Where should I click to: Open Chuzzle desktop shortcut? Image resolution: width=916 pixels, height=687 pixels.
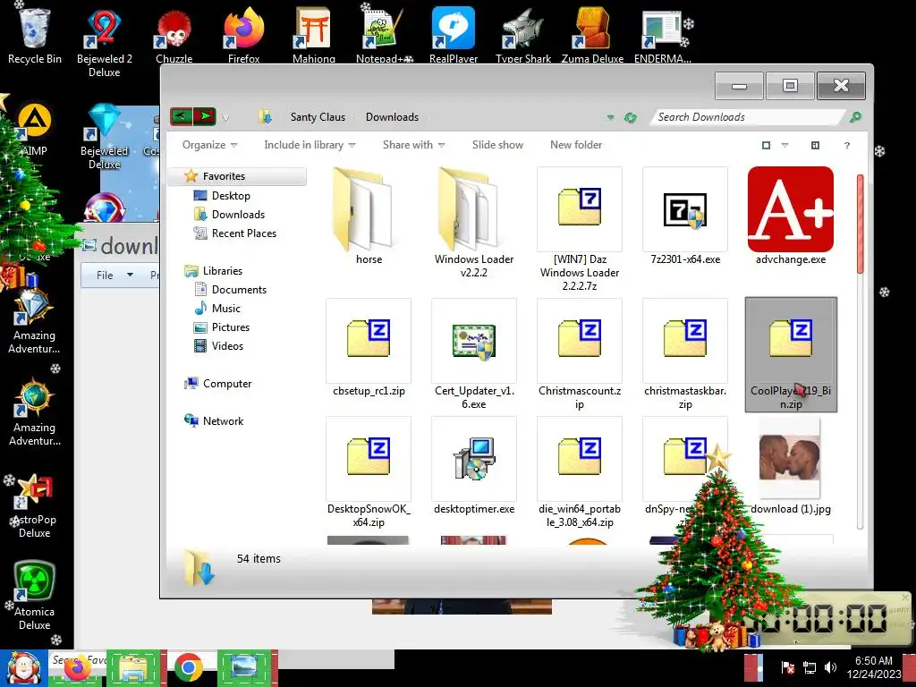tap(174, 35)
